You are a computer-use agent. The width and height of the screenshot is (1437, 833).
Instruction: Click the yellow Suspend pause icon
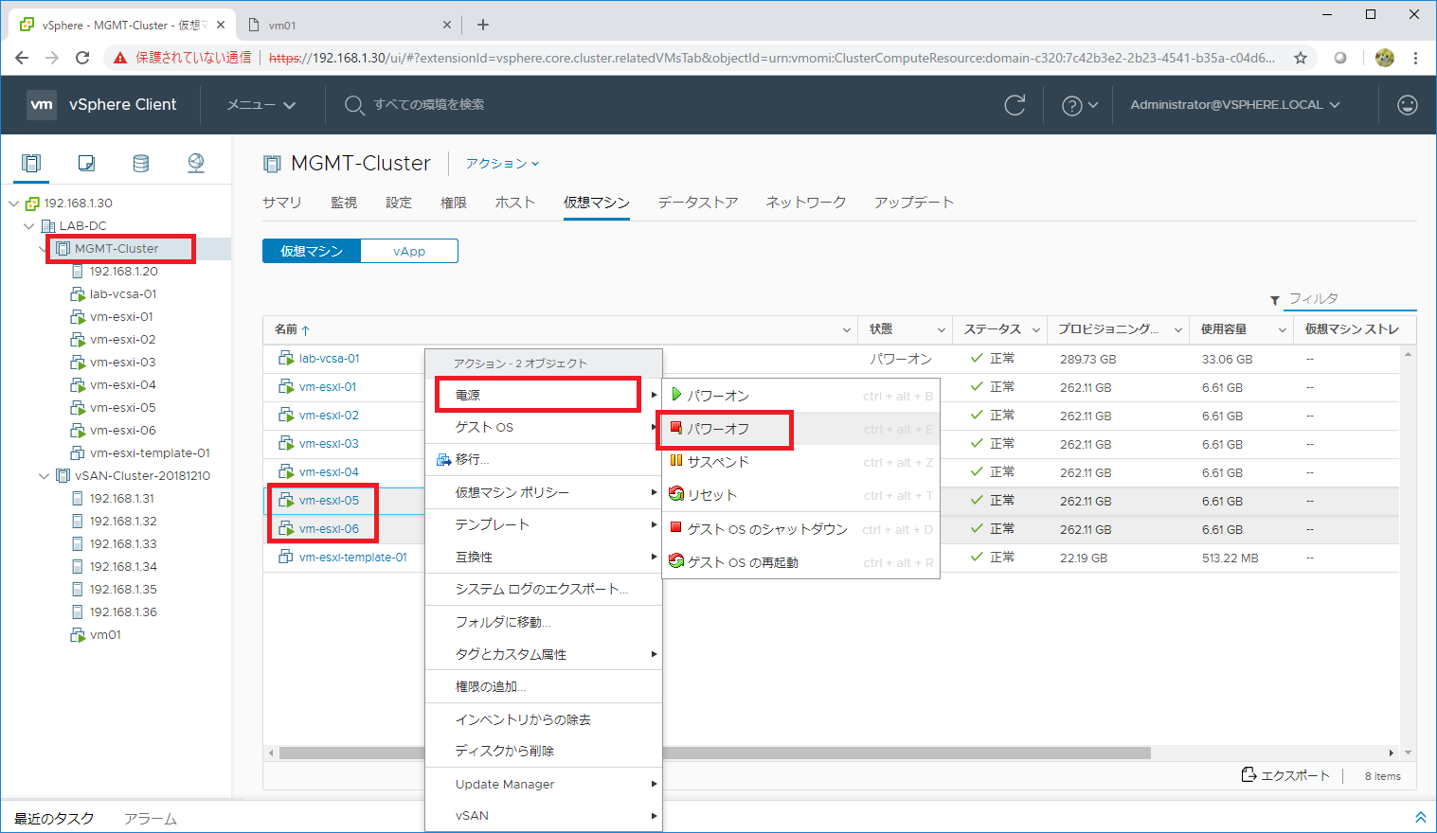(x=676, y=461)
